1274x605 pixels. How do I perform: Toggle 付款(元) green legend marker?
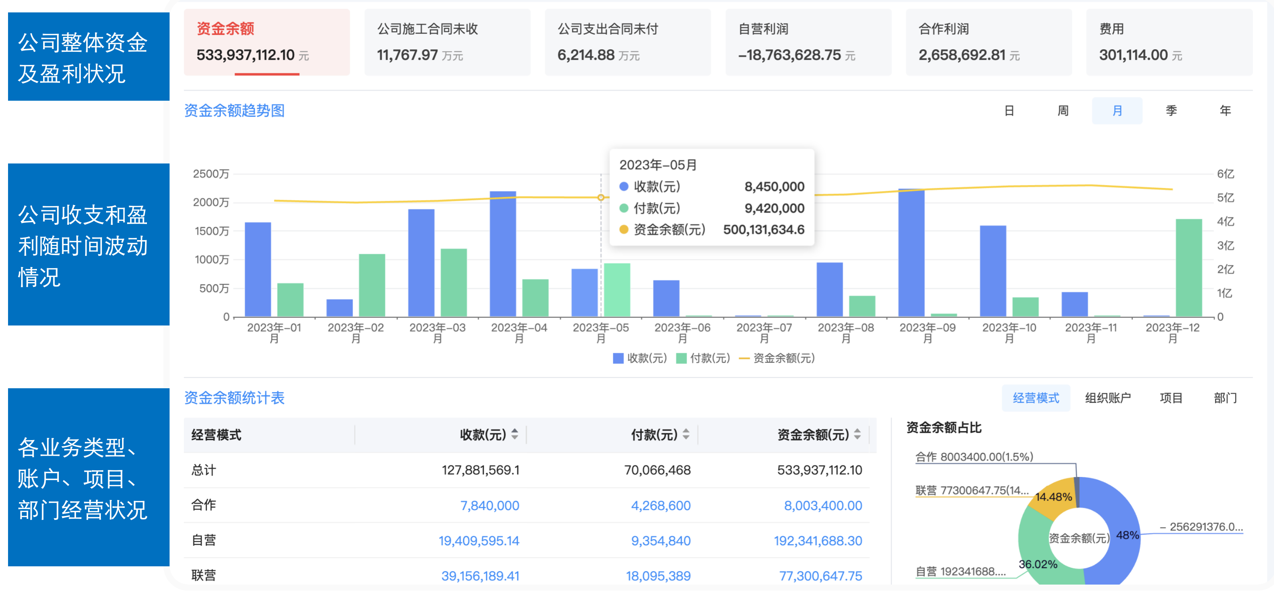click(x=681, y=358)
